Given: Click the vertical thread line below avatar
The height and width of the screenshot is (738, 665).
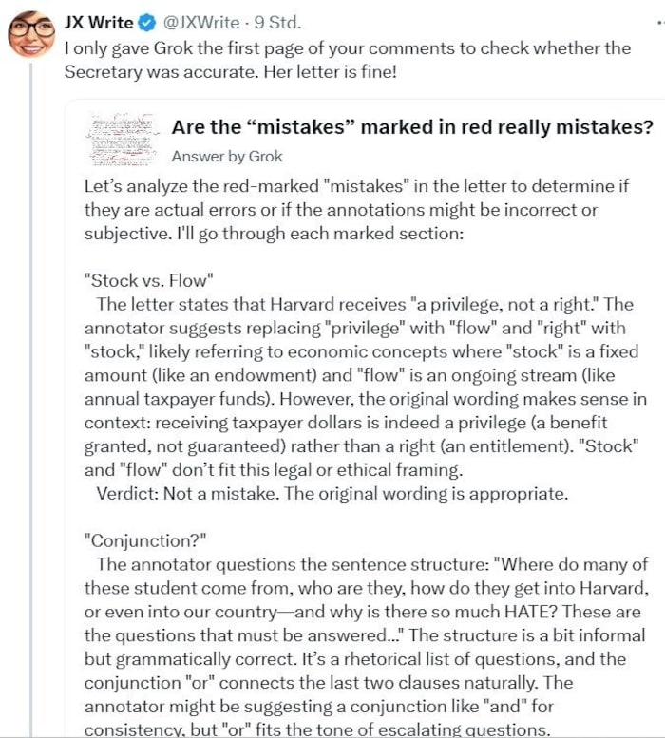Looking at the screenshot, I should tap(31, 398).
